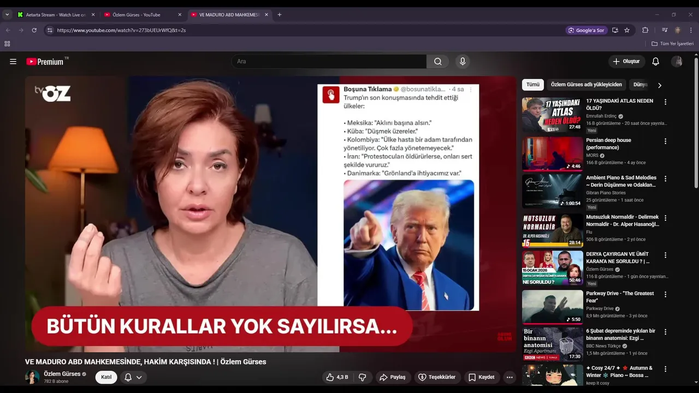
Task: Open Chrome profile avatar
Action: (678, 30)
